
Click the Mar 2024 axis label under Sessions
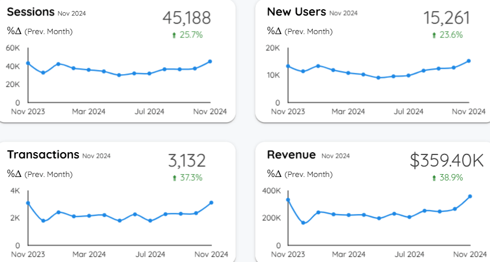pos(89,112)
